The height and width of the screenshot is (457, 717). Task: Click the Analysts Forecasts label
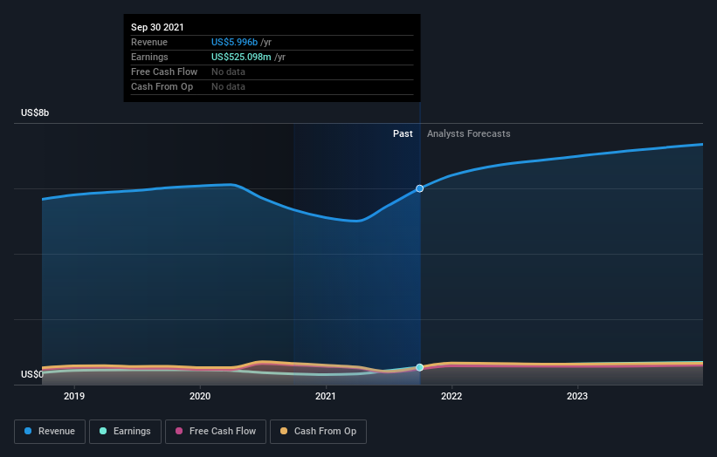coord(469,133)
